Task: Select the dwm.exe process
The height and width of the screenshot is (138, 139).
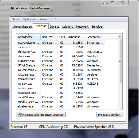Action: [x=61, y=56]
